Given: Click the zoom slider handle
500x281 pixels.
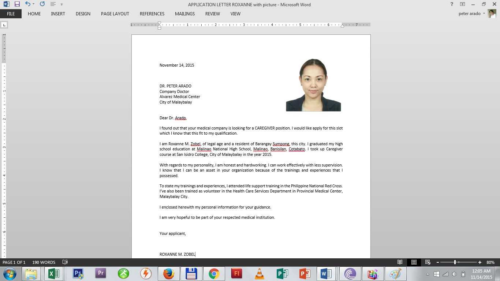Looking at the screenshot, I should point(455,262).
